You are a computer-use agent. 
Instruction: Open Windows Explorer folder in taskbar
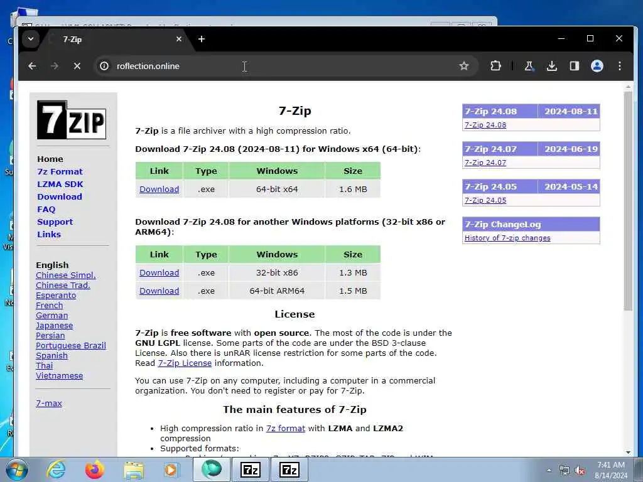point(134,470)
